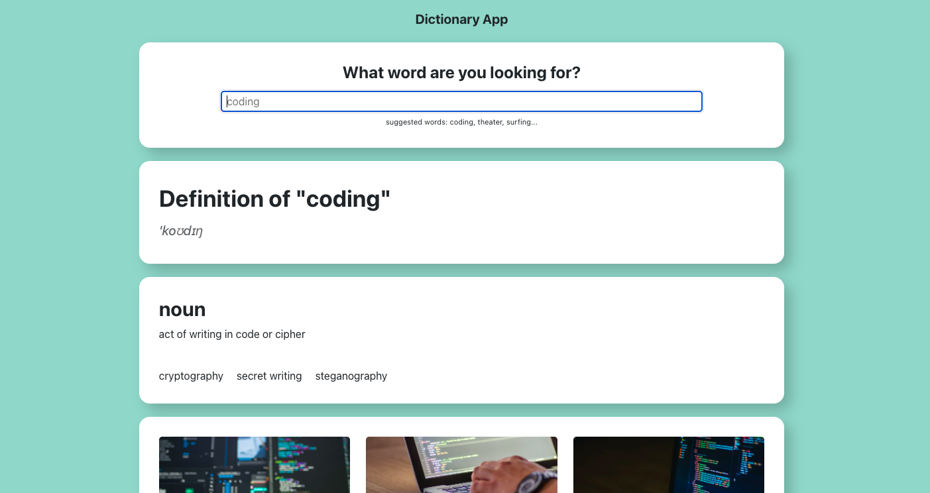Open the first coding photo with monitor code
Viewport: 930px width, 493px height.
pos(255,465)
